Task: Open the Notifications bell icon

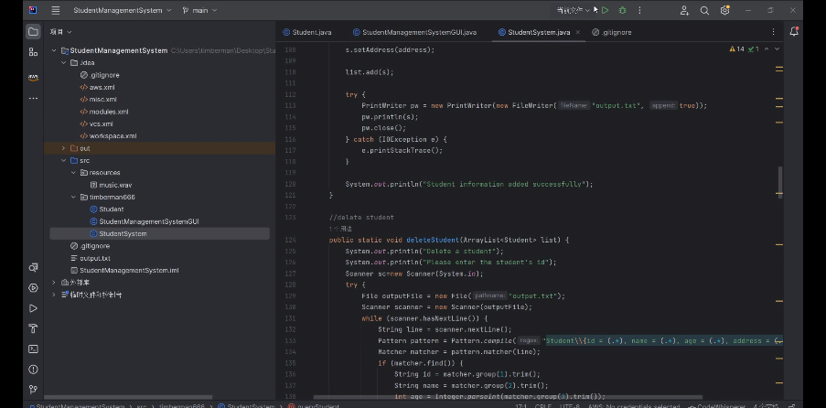Action: click(x=794, y=31)
